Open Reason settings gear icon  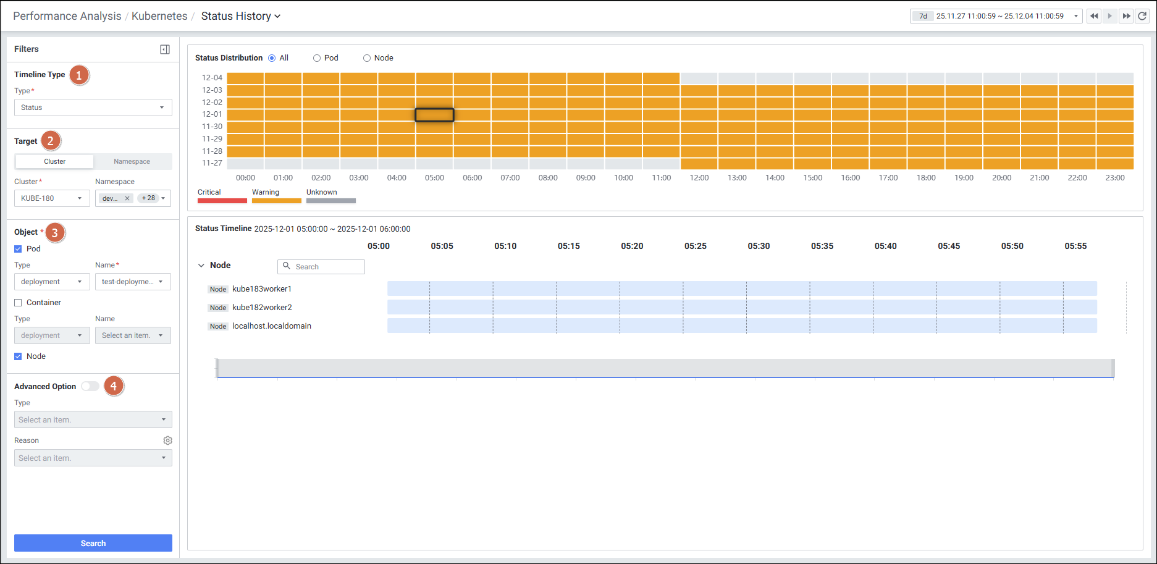pos(167,440)
